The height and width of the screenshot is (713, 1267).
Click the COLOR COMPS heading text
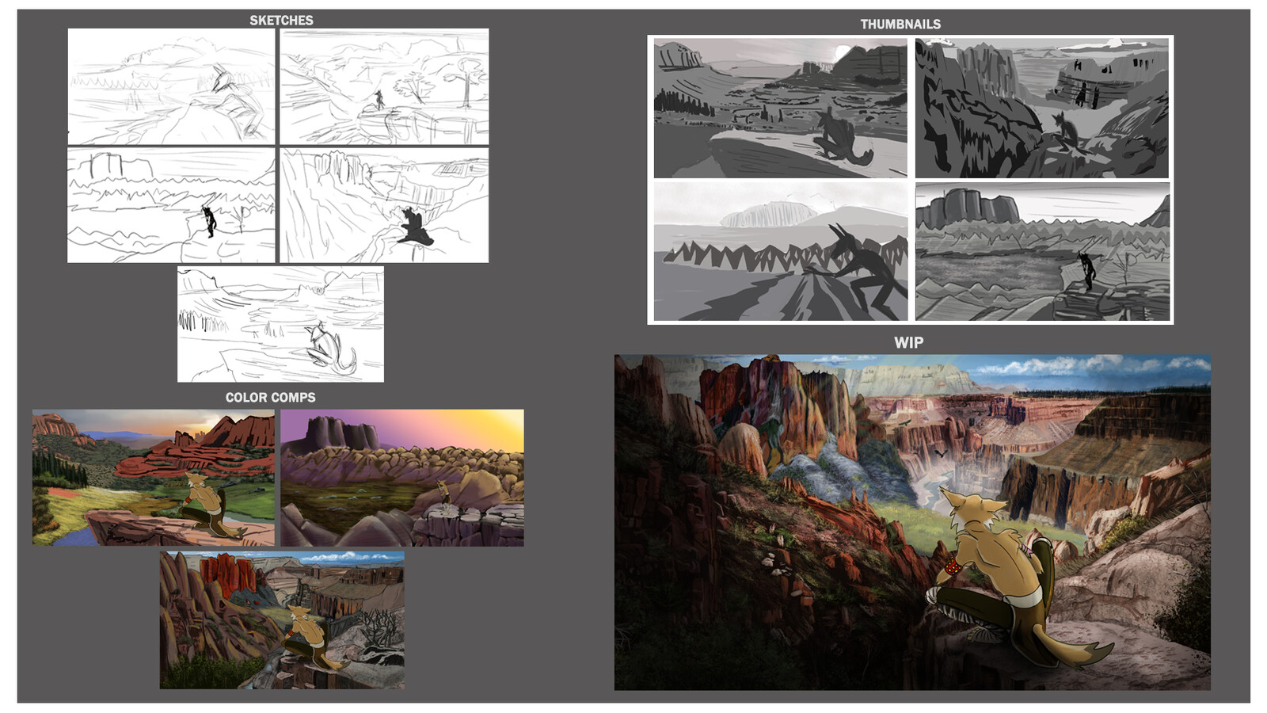pyautogui.click(x=270, y=398)
